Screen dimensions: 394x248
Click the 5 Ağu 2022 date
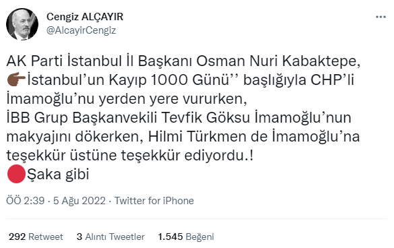click(79, 201)
